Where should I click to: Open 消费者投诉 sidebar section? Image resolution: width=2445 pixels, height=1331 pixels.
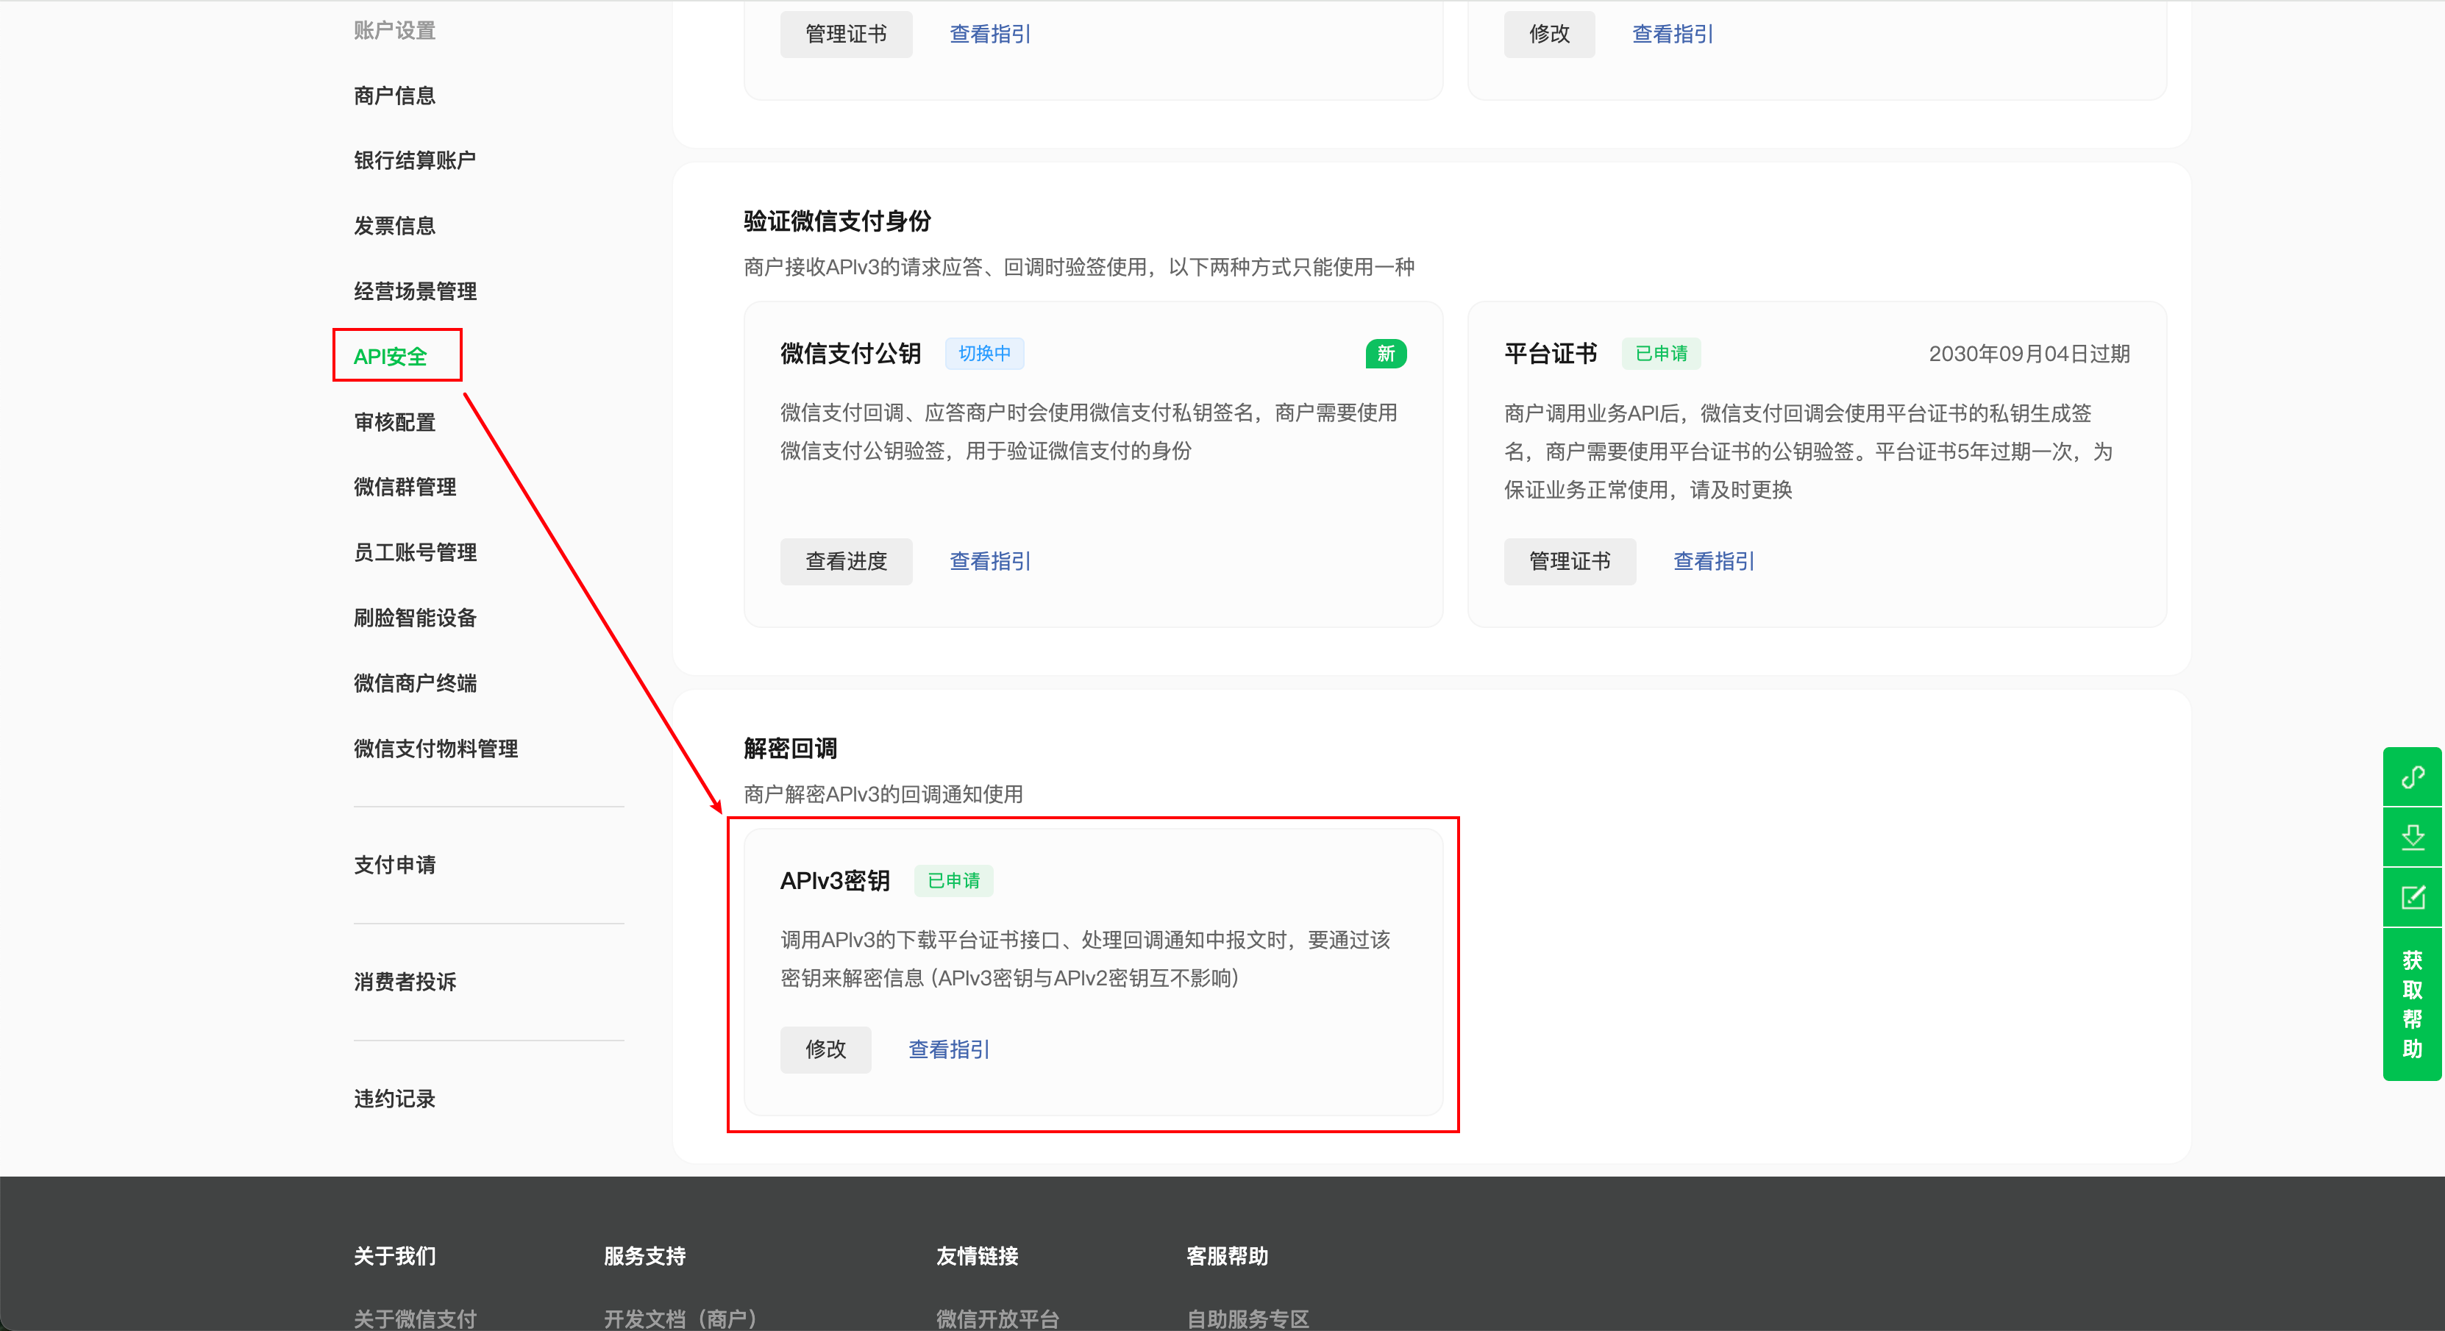405,982
